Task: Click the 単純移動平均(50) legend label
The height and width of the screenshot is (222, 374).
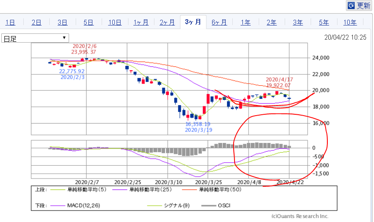Action: [217, 190]
